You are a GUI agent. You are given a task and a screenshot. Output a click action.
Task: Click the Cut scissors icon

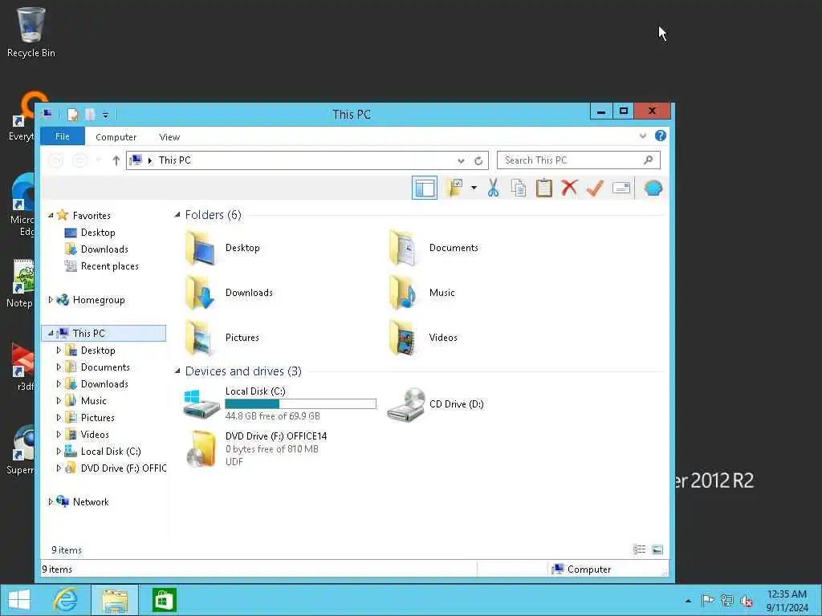click(493, 188)
